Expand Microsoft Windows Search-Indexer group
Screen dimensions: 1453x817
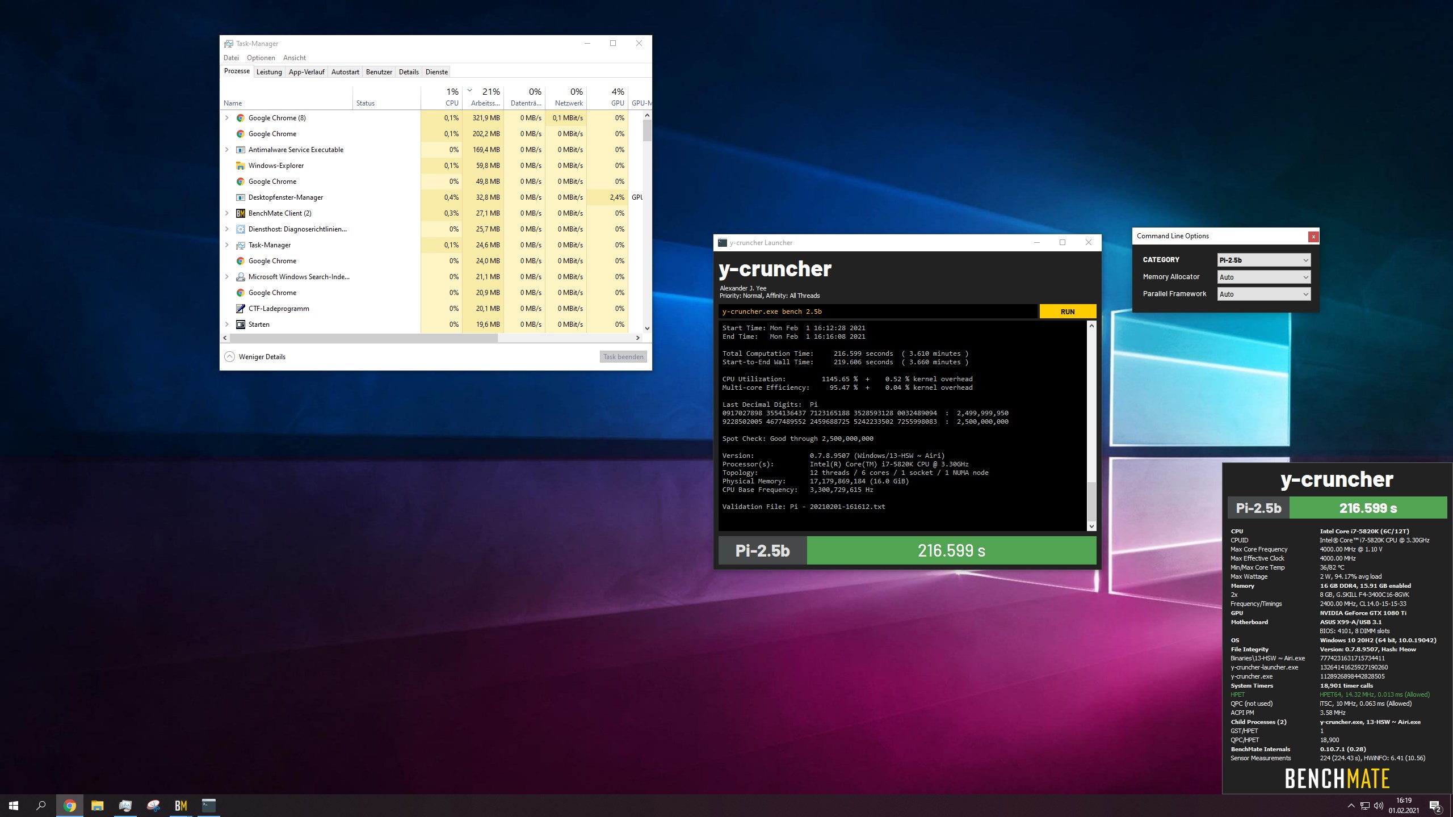pyautogui.click(x=227, y=277)
